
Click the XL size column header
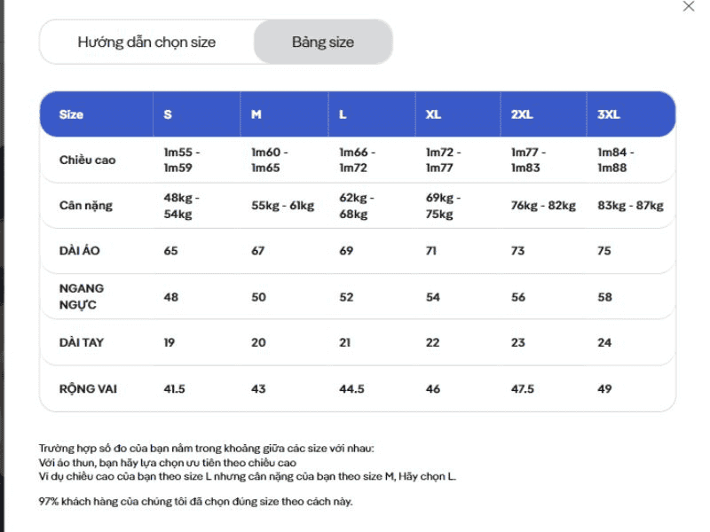(x=433, y=114)
